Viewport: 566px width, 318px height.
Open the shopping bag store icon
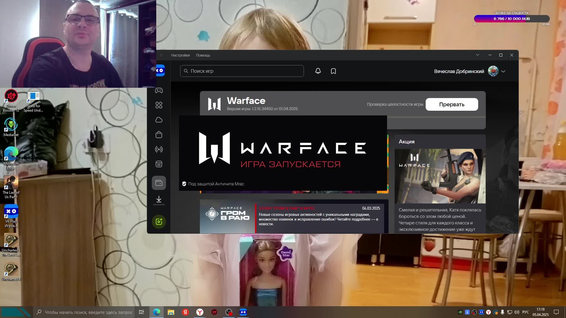click(159, 135)
